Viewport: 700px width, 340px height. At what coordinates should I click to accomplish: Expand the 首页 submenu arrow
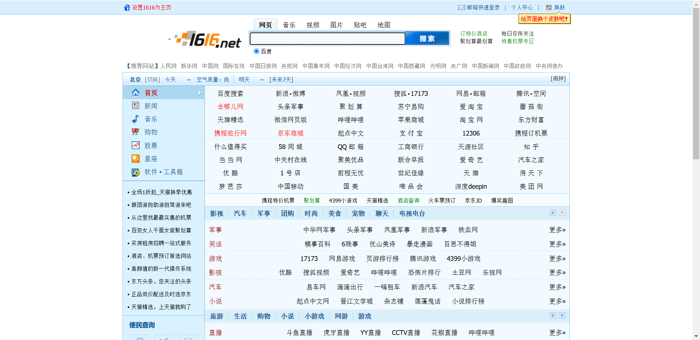click(200, 93)
